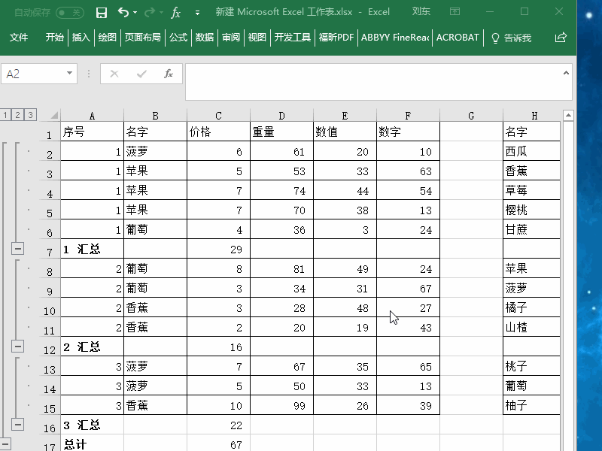Image resolution: width=602 pixels, height=451 pixels.
Task: Click subtotal cell showing 29
Action: pyautogui.click(x=218, y=249)
